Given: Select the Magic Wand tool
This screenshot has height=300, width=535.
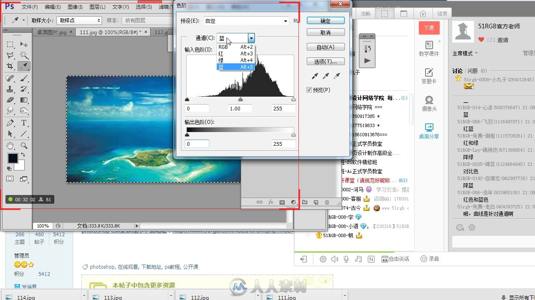Looking at the screenshot, I should coord(24,55).
